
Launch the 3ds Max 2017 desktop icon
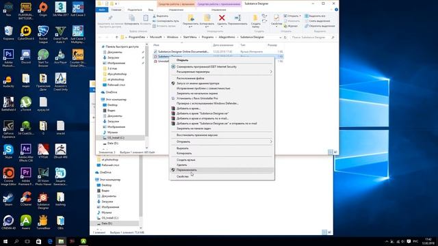(x=60, y=9)
